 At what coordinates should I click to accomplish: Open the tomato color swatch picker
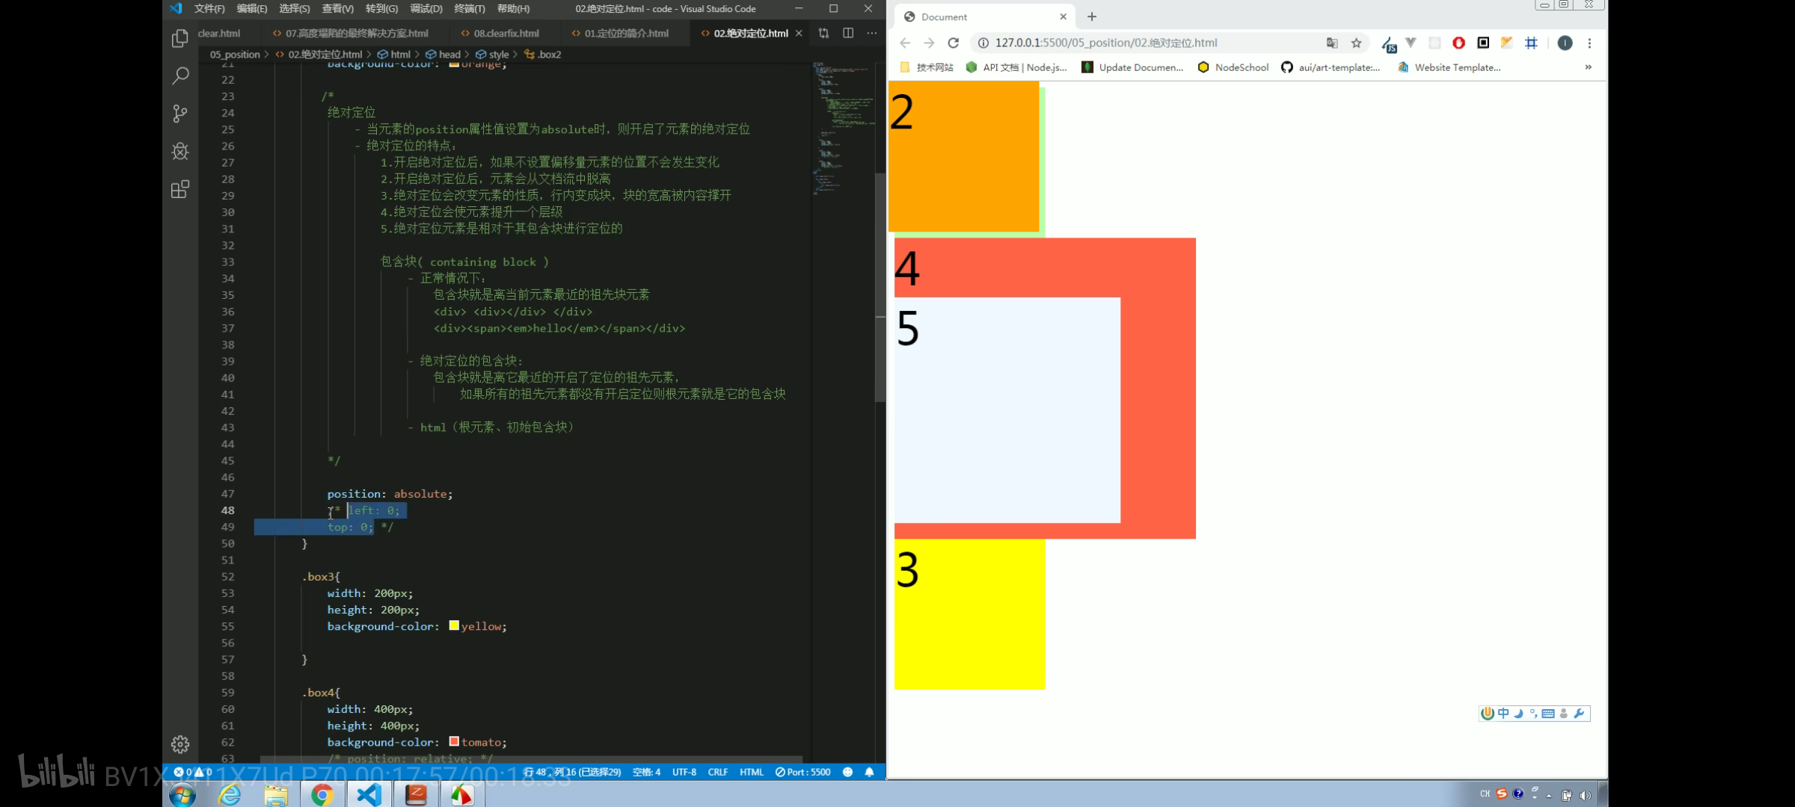click(x=454, y=741)
